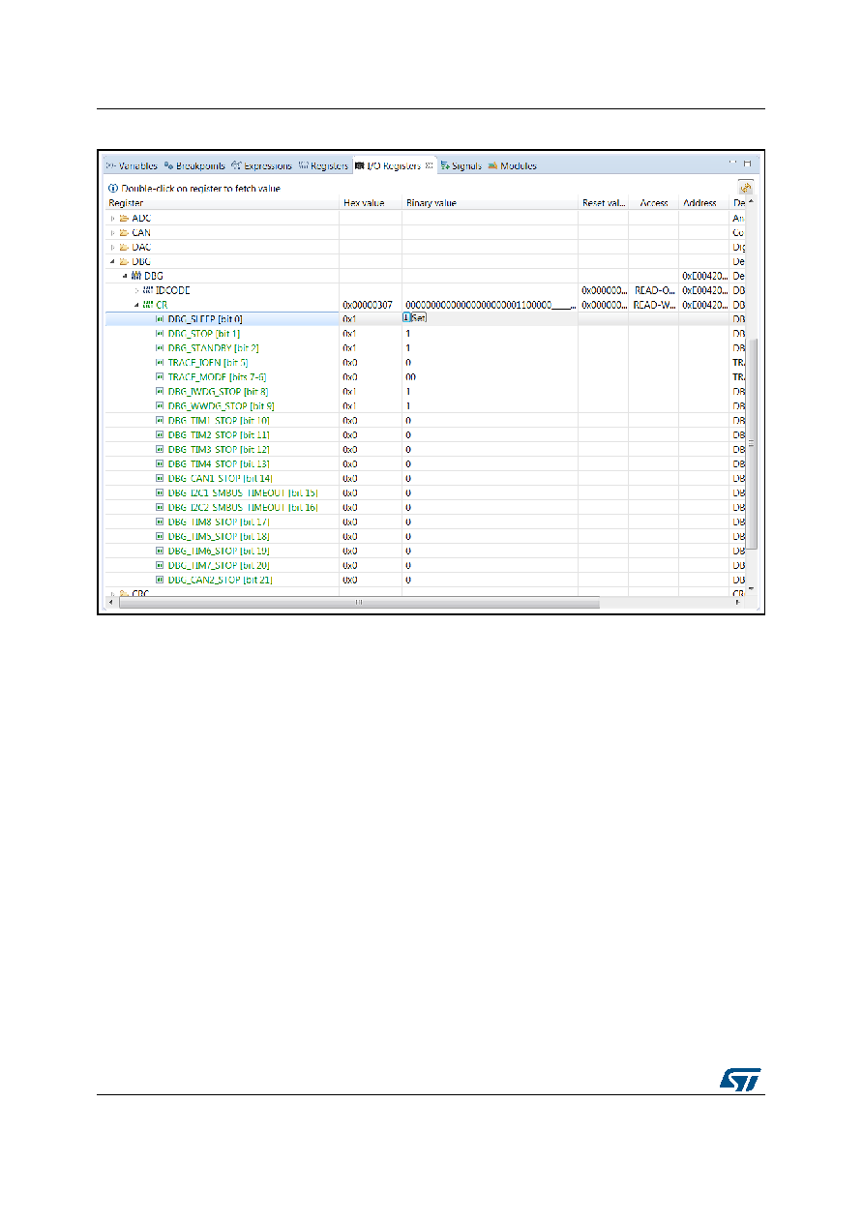This screenshot has height=1222, width=863.
Task: Expand the ADC peripheral folder
Action: [113, 218]
